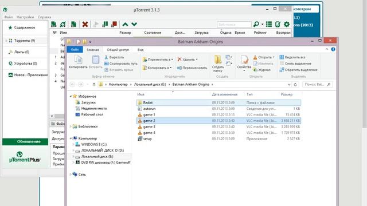Click the green Обновление button in µTorrent
Image resolution: width=367 pixels, height=206 pixels.
point(25,141)
